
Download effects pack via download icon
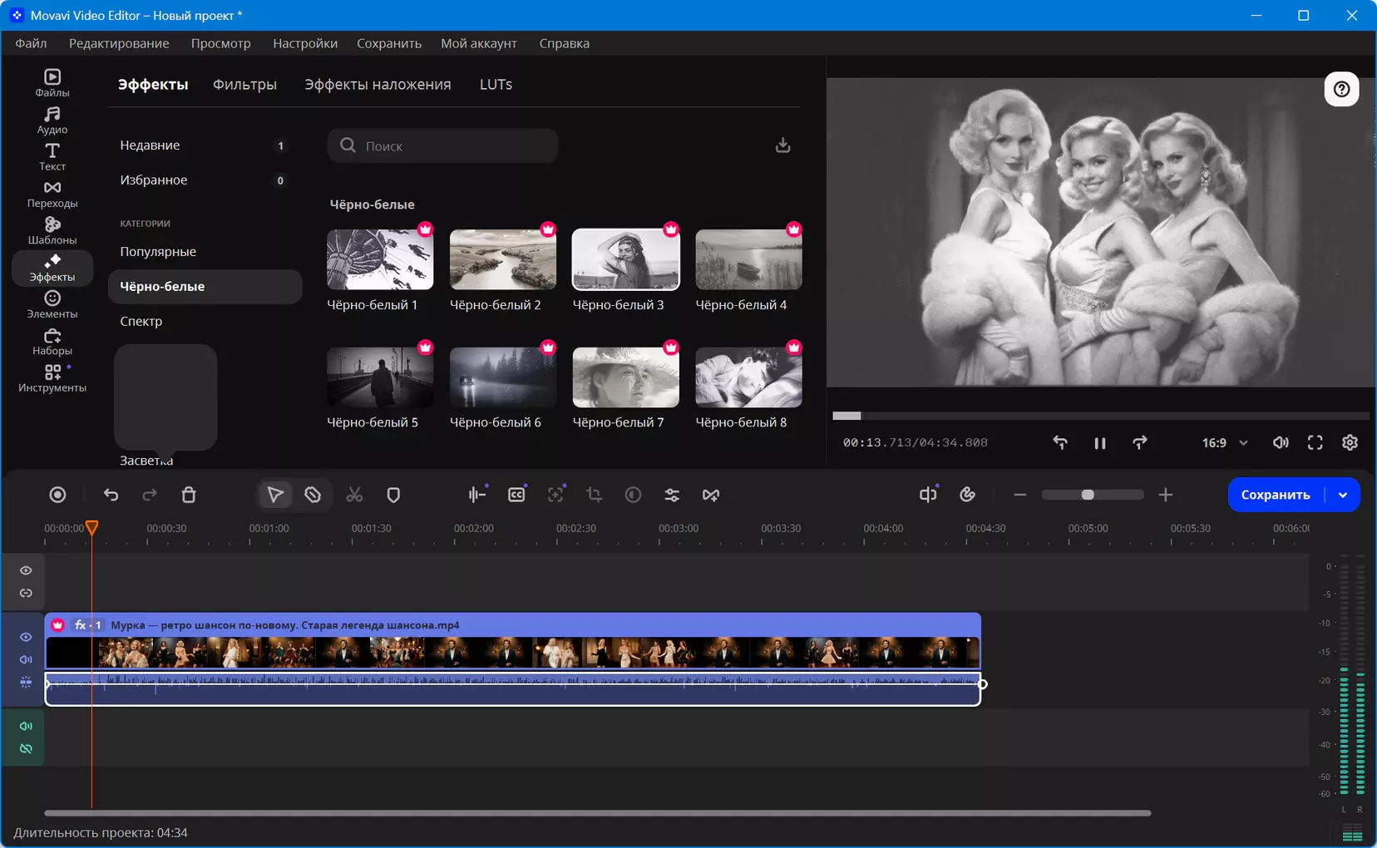click(782, 145)
